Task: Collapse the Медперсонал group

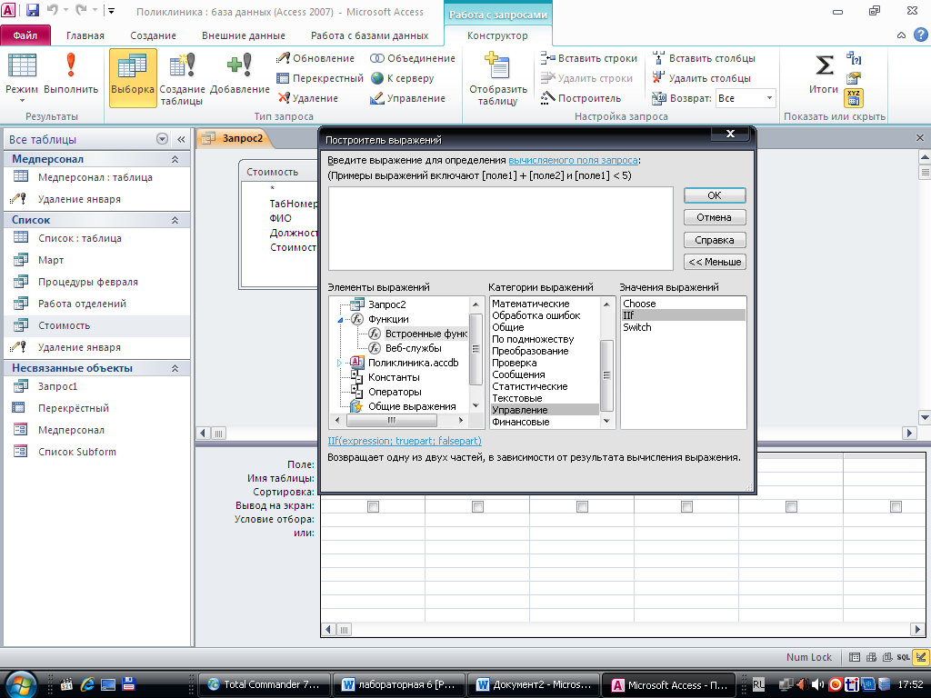Action: 175,159
